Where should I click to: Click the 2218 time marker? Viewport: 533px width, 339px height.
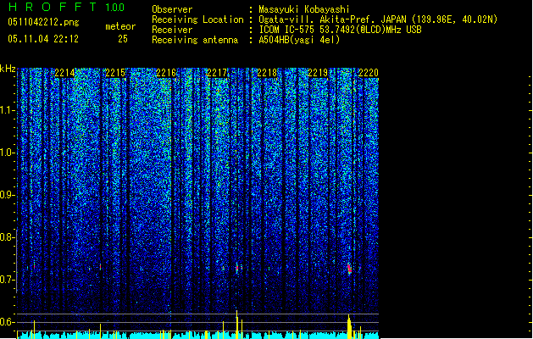(267, 73)
